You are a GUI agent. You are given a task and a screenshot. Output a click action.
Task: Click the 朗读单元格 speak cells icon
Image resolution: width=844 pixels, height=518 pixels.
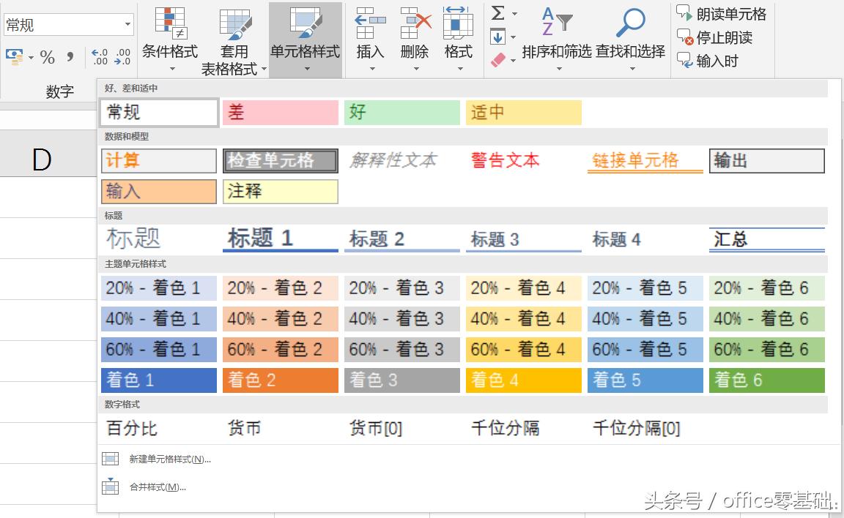click(x=684, y=13)
